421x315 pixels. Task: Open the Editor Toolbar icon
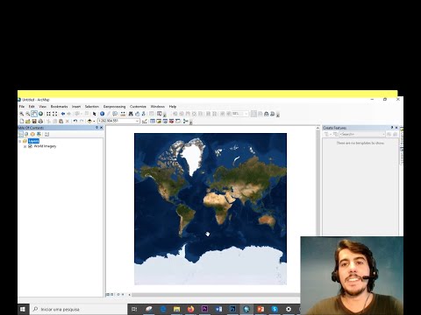click(x=144, y=121)
